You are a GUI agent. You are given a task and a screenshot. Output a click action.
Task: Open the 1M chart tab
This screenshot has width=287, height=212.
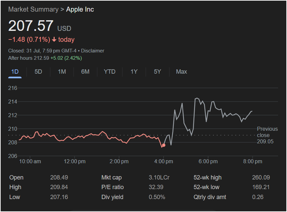coord(62,72)
